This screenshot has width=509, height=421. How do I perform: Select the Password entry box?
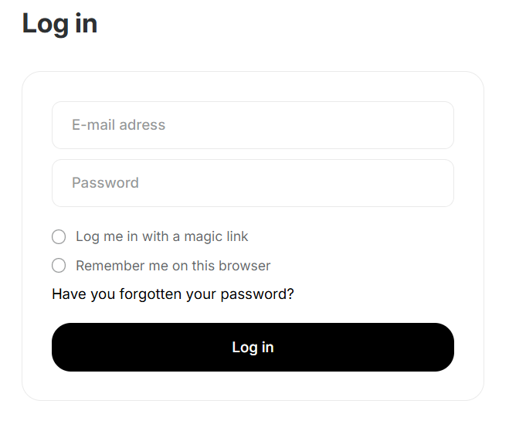(x=253, y=183)
